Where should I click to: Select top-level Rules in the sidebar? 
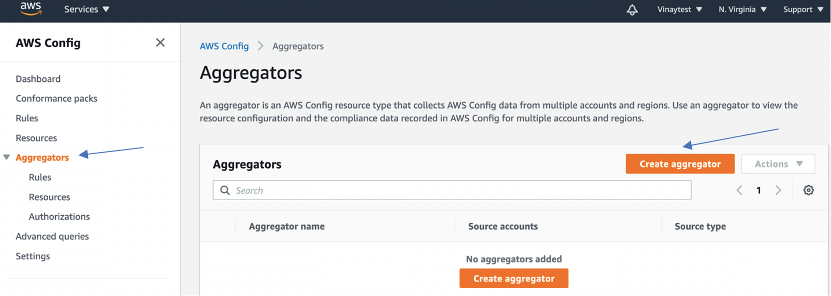(x=27, y=118)
